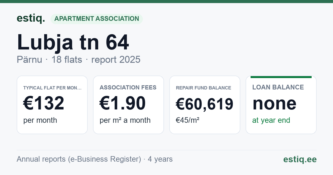The image size is (333, 175).
Task: Click the €60,619 value
Action: [x=205, y=104]
